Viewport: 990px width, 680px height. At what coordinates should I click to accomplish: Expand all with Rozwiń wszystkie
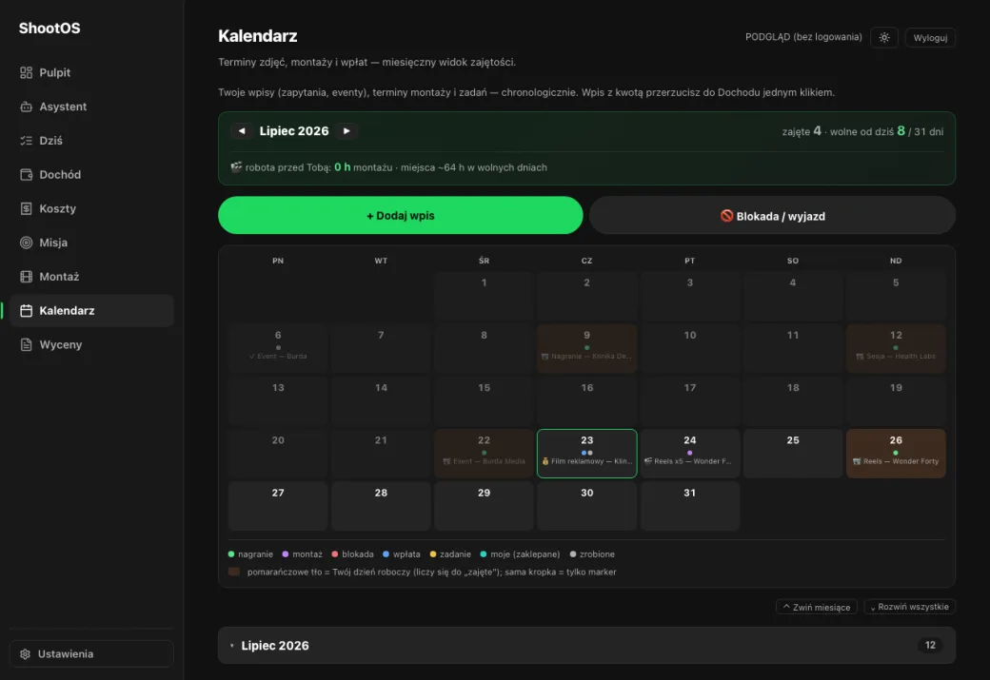pos(909,607)
